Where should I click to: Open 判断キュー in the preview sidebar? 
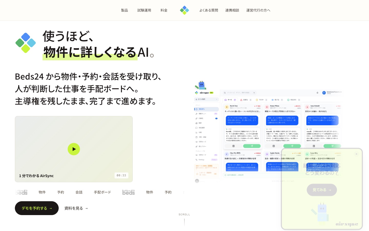point(207,114)
